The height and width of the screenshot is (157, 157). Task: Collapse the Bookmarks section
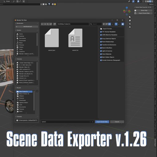16,23
